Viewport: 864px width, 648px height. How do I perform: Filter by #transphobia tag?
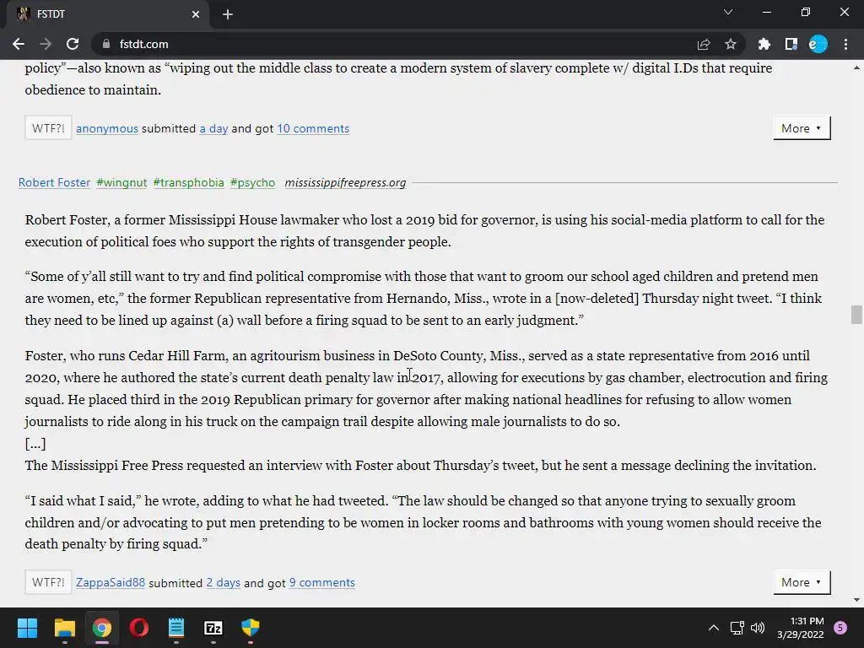click(x=188, y=182)
